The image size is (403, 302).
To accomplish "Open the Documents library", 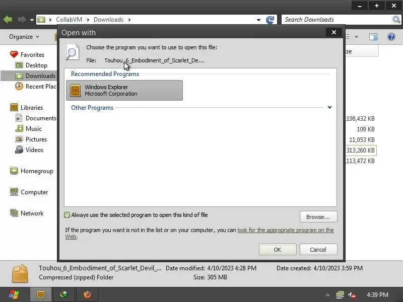I will click(41, 118).
